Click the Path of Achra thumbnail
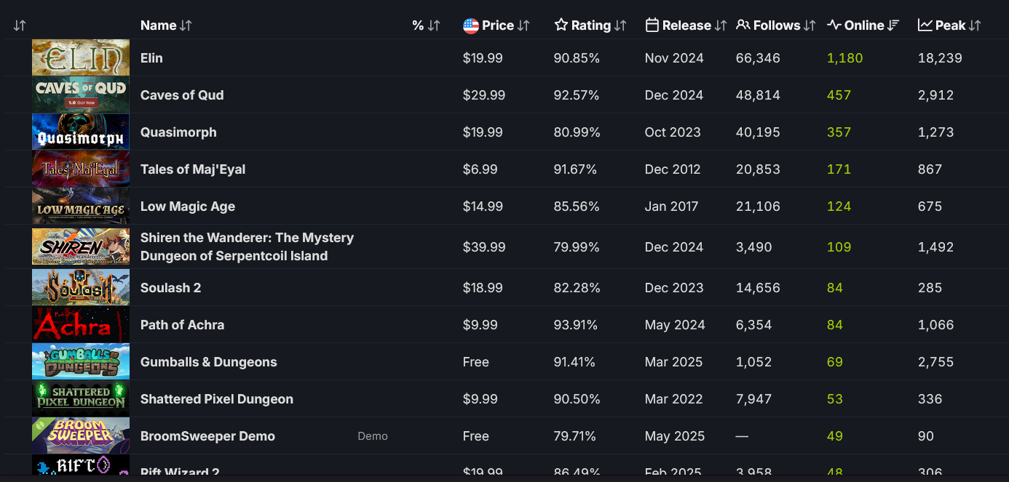The height and width of the screenshot is (482, 1009). [81, 325]
